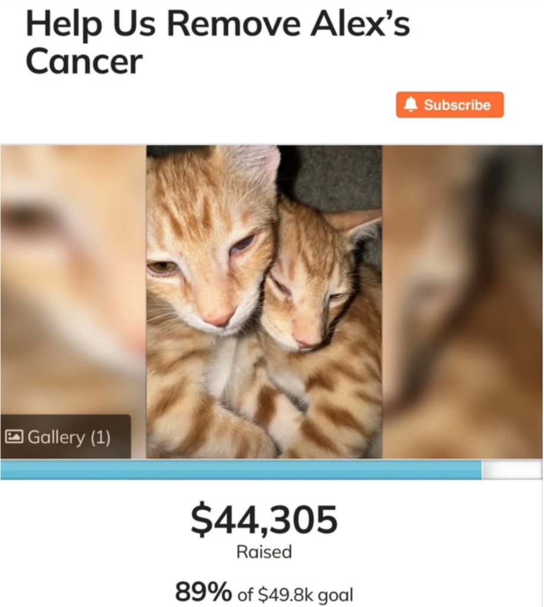The width and height of the screenshot is (544, 607).
Task: Click the picture icon beside Gallery
Action: pyautogui.click(x=14, y=437)
